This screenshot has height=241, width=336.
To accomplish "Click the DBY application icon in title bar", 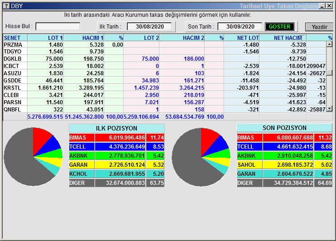I will pos(5,6).
